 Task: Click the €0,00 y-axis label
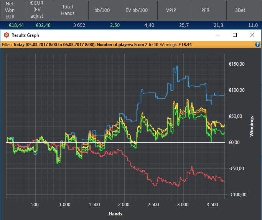click(234, 142)
